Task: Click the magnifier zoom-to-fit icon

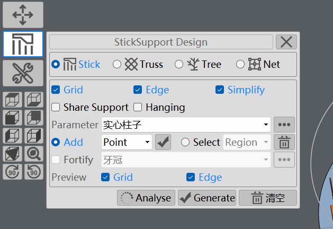Action: (x=33, y=154)
